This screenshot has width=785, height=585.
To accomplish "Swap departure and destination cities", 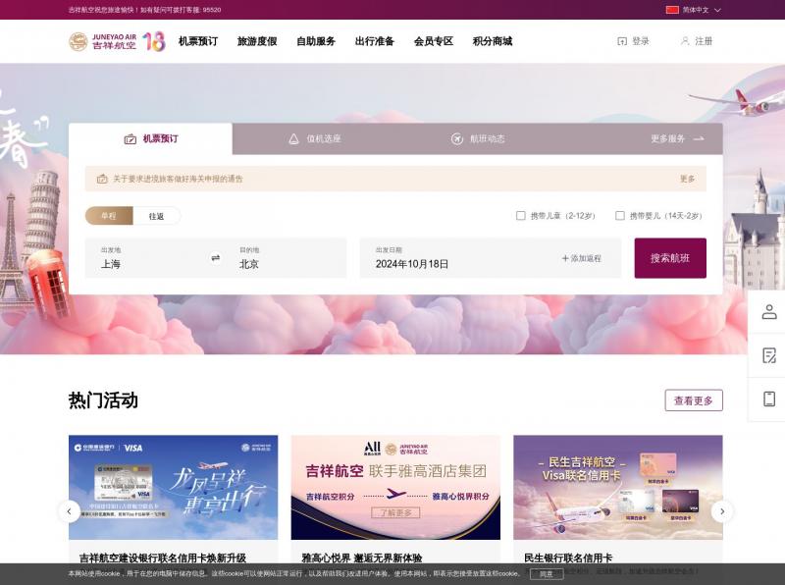I will point(215,258).
